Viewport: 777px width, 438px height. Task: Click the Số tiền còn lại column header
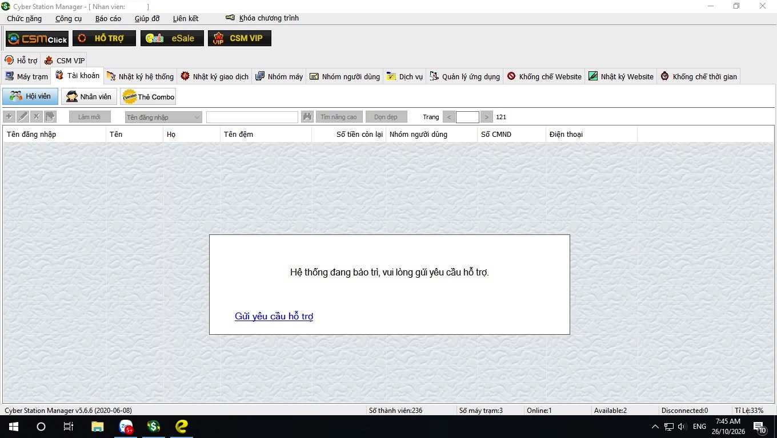[x=349, y=134]
